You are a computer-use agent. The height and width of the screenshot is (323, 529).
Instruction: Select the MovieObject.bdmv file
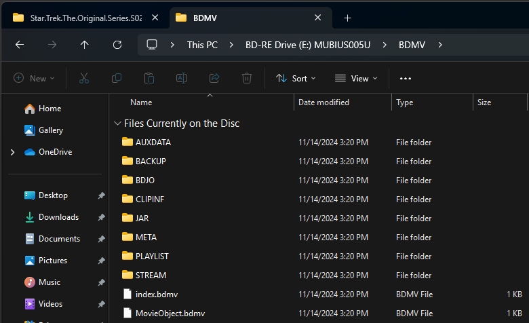tap(170, 313)
